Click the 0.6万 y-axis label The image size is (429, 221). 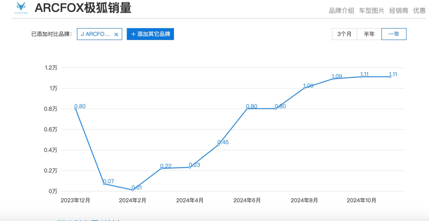(51, 129)
